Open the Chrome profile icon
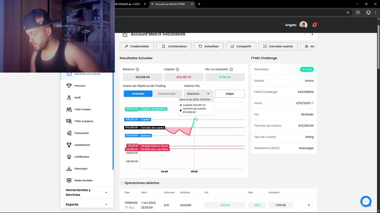This screenshot has height=213, width=380. coord(368,12)
